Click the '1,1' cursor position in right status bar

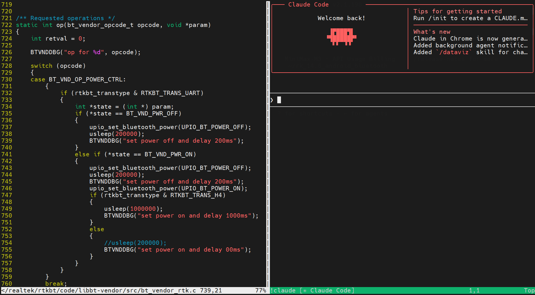tap(474, 290)
